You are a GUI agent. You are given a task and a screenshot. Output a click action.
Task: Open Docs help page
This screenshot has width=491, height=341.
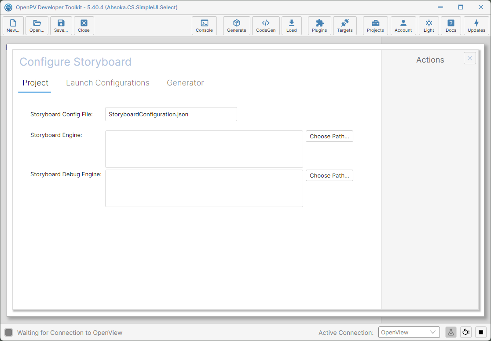[x=451, y=26]
